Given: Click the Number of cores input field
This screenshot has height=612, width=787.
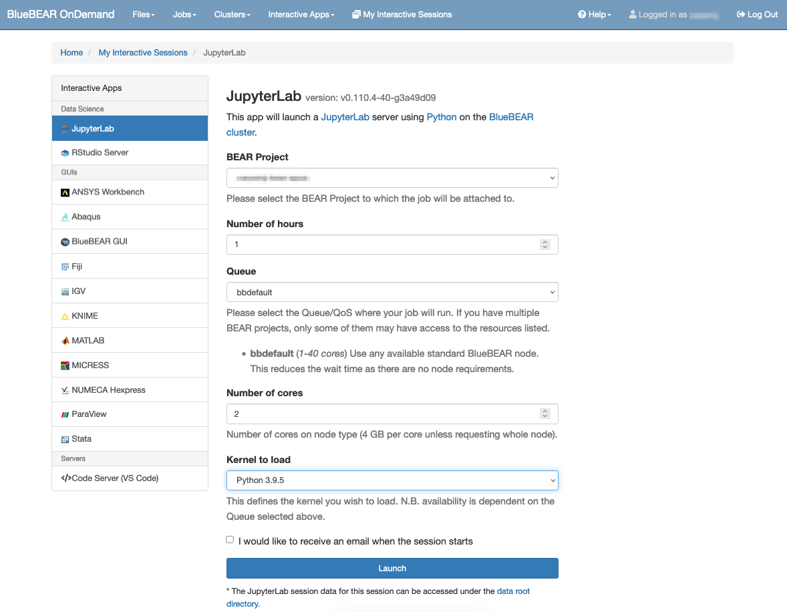Looking at the screenshot, I should point(392,414).
